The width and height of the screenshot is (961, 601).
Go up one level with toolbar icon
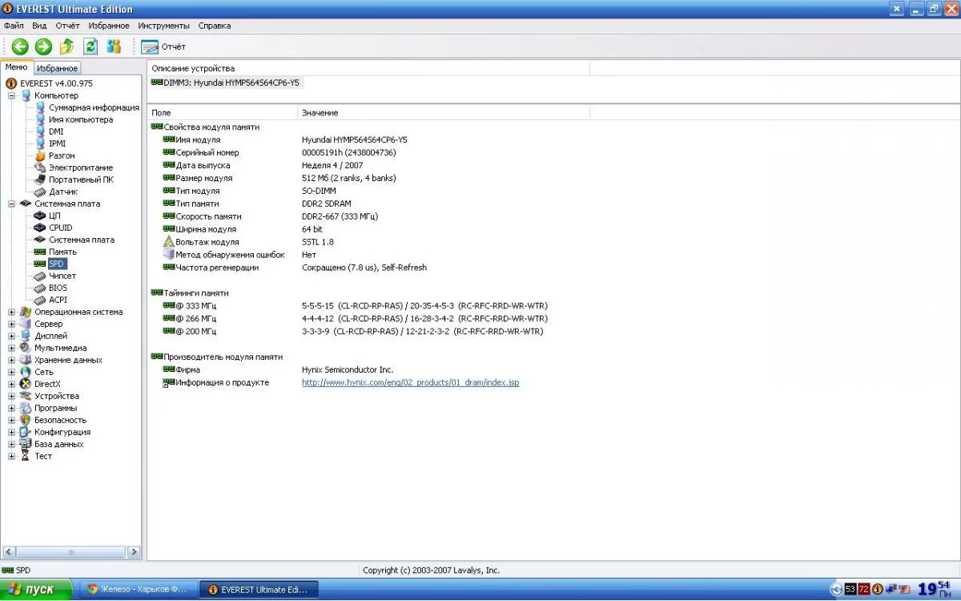[67, 46]
